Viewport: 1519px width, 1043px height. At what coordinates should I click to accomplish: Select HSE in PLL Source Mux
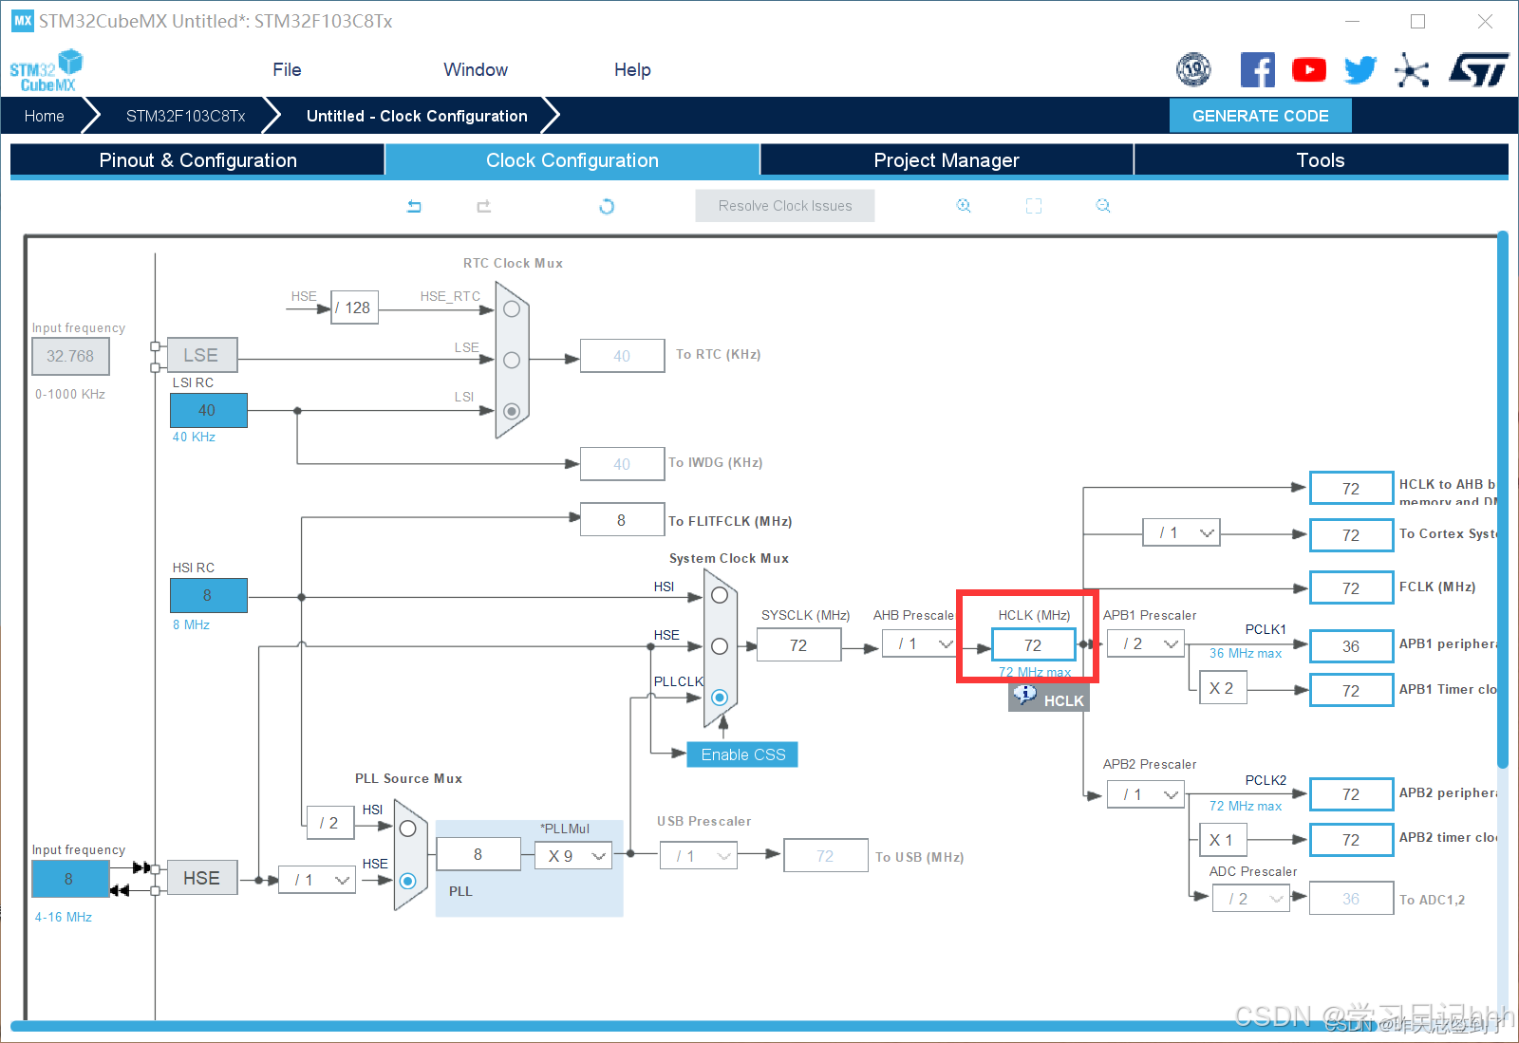coord(408,881)
